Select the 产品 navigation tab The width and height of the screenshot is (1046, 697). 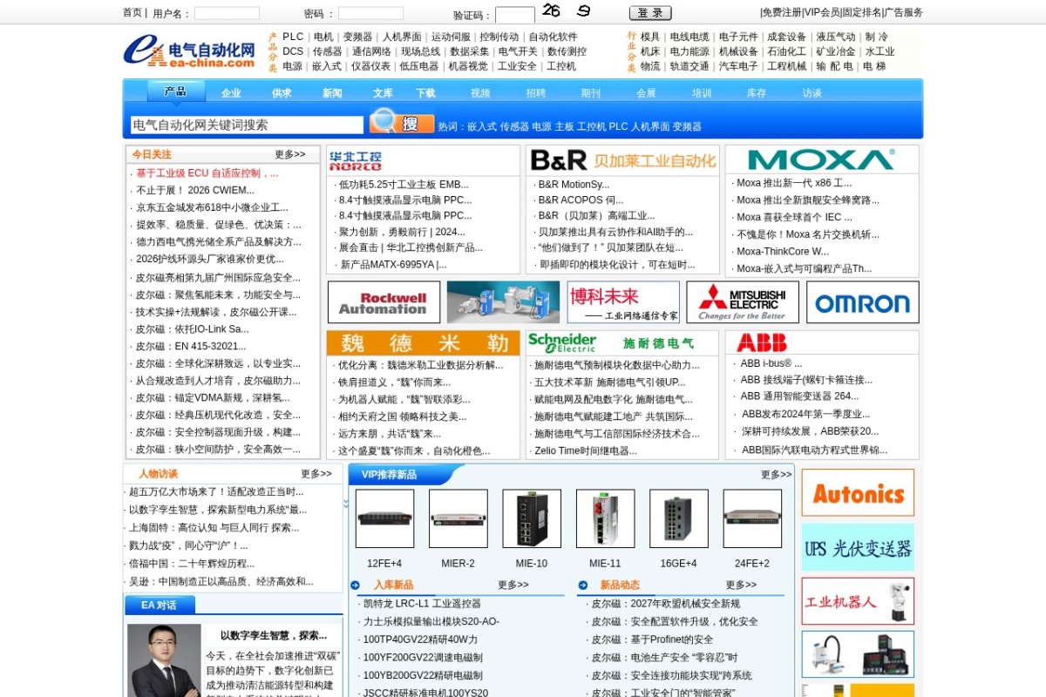tap(175, 91)
